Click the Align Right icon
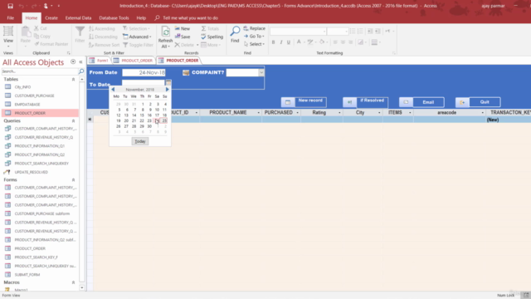531x299 pixels. click(x=350, y=42)
